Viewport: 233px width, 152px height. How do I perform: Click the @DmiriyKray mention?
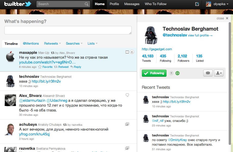pos(177,140)
